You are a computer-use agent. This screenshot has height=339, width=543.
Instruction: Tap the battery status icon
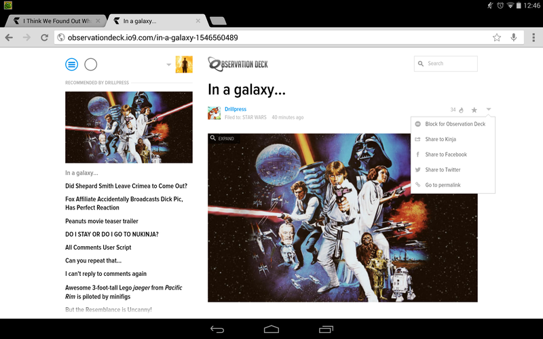[519, 5]
